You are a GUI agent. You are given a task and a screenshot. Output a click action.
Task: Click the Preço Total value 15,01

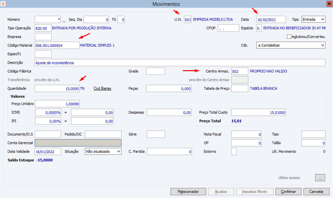pyautogui.click(x=236, y=121)
